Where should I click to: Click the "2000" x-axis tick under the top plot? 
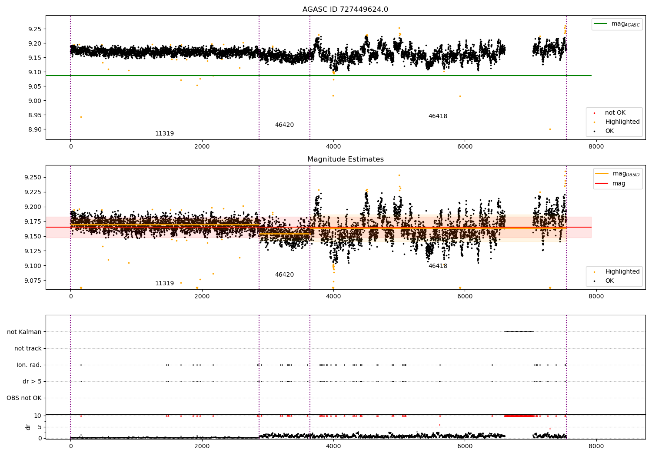202,146
